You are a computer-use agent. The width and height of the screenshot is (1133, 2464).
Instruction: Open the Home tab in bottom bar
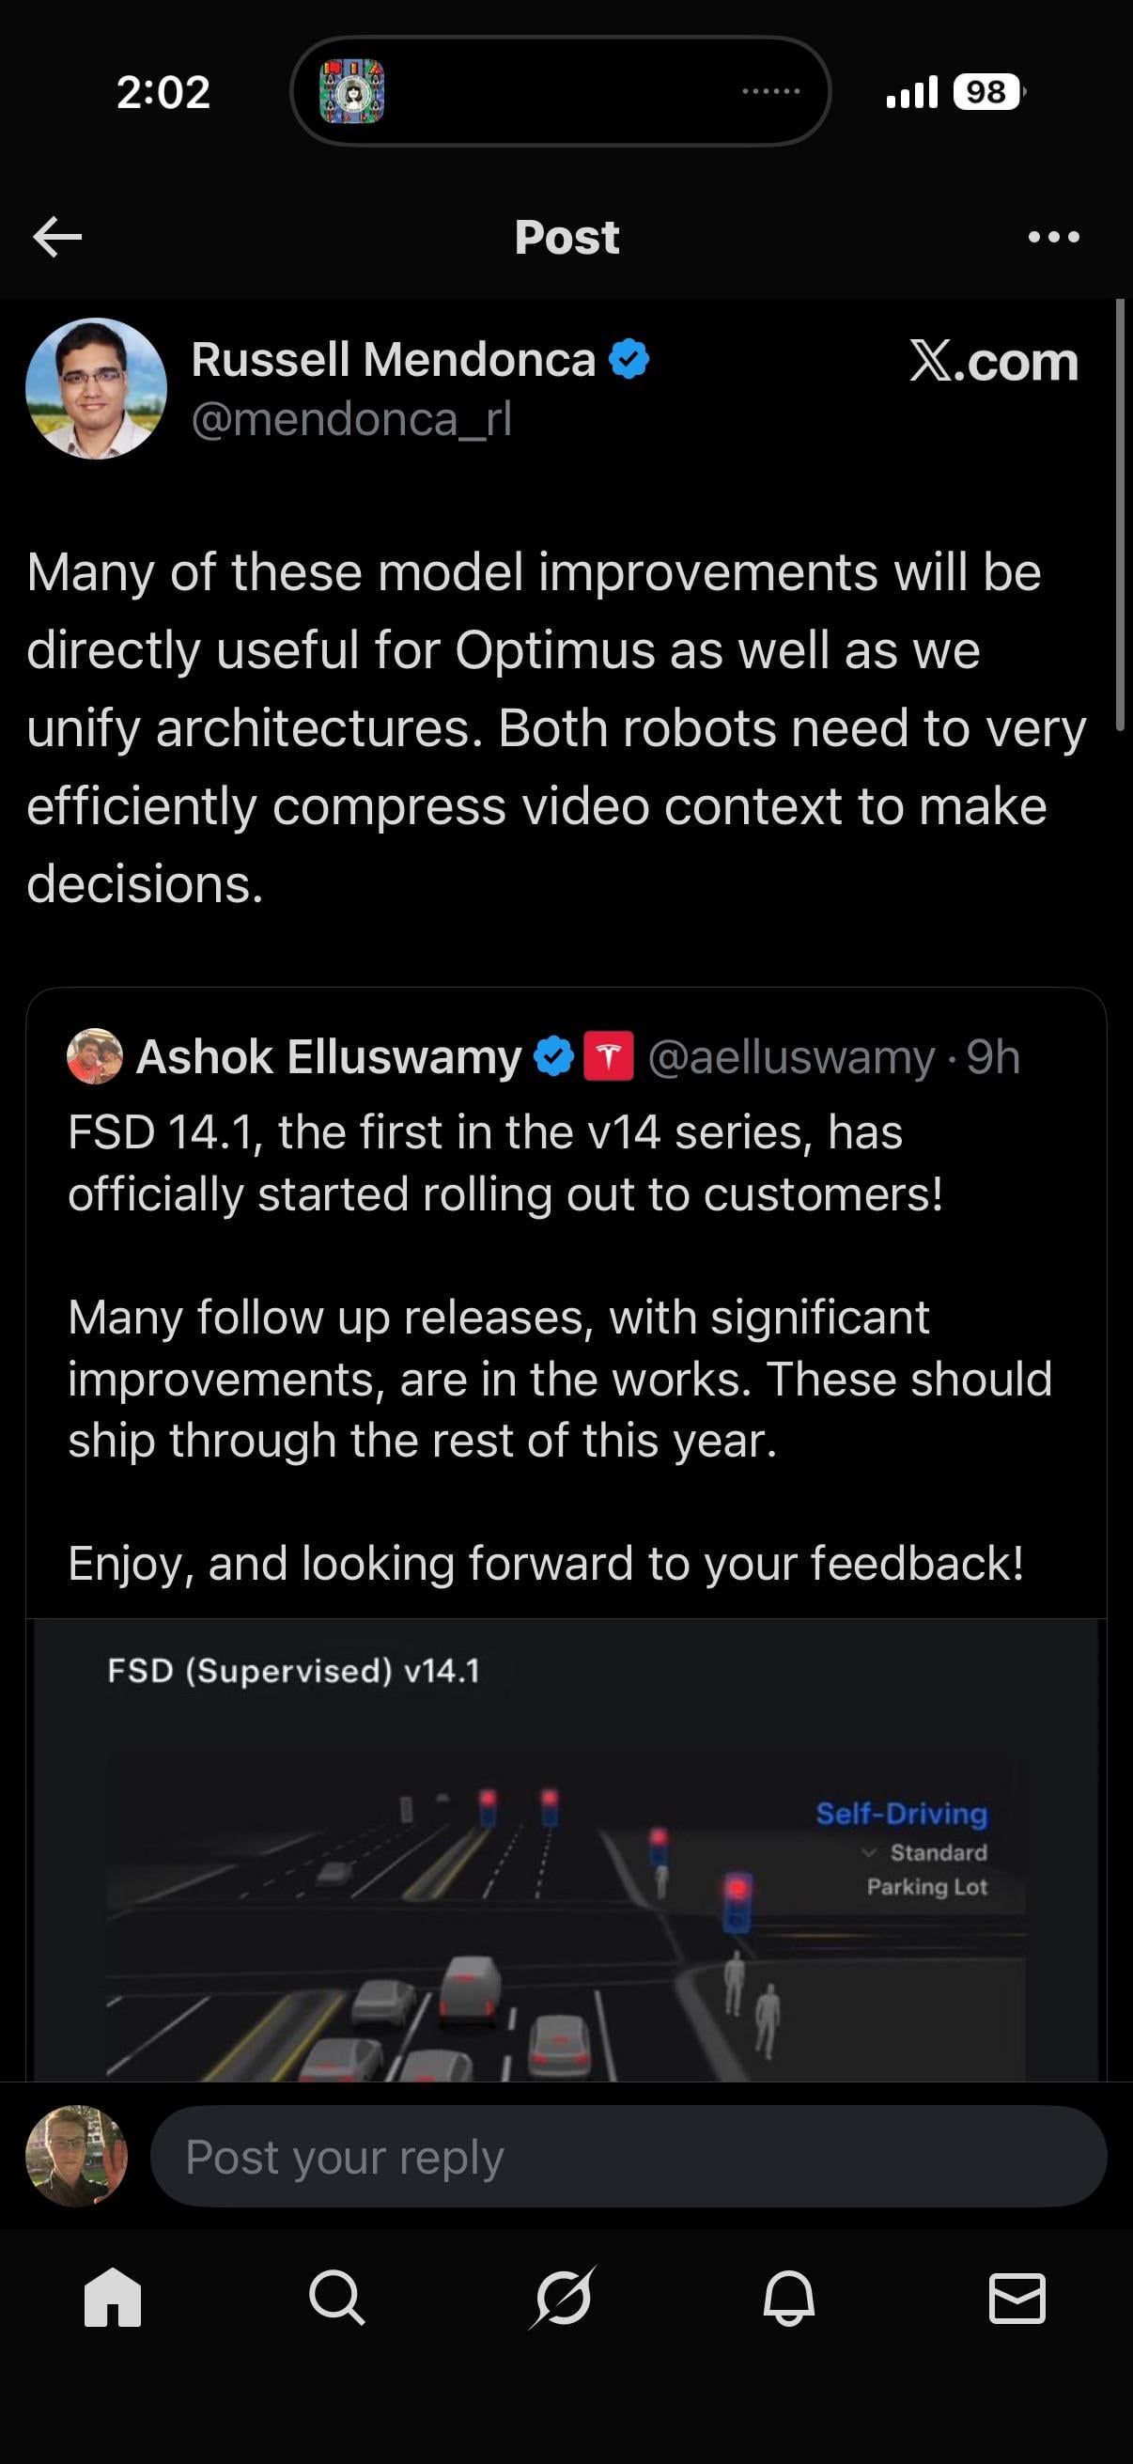[113, 2298]
